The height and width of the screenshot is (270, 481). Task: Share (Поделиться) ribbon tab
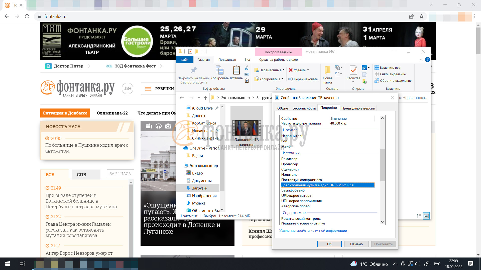227,59
